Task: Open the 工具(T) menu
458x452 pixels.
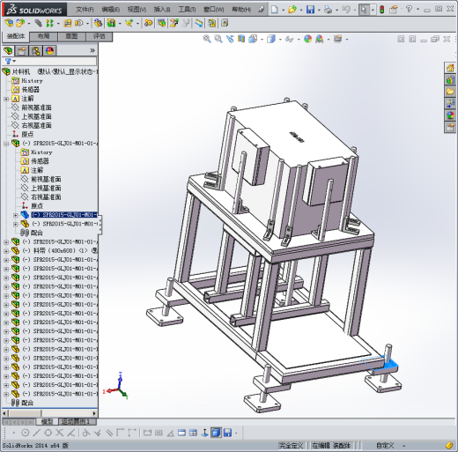Action: (187, 10)
